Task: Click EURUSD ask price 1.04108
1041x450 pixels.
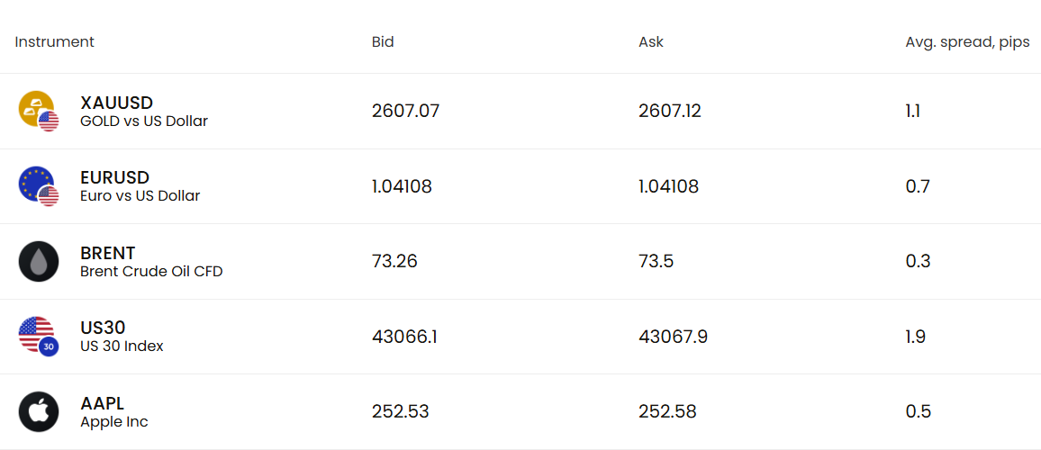Action: (668, 186)
